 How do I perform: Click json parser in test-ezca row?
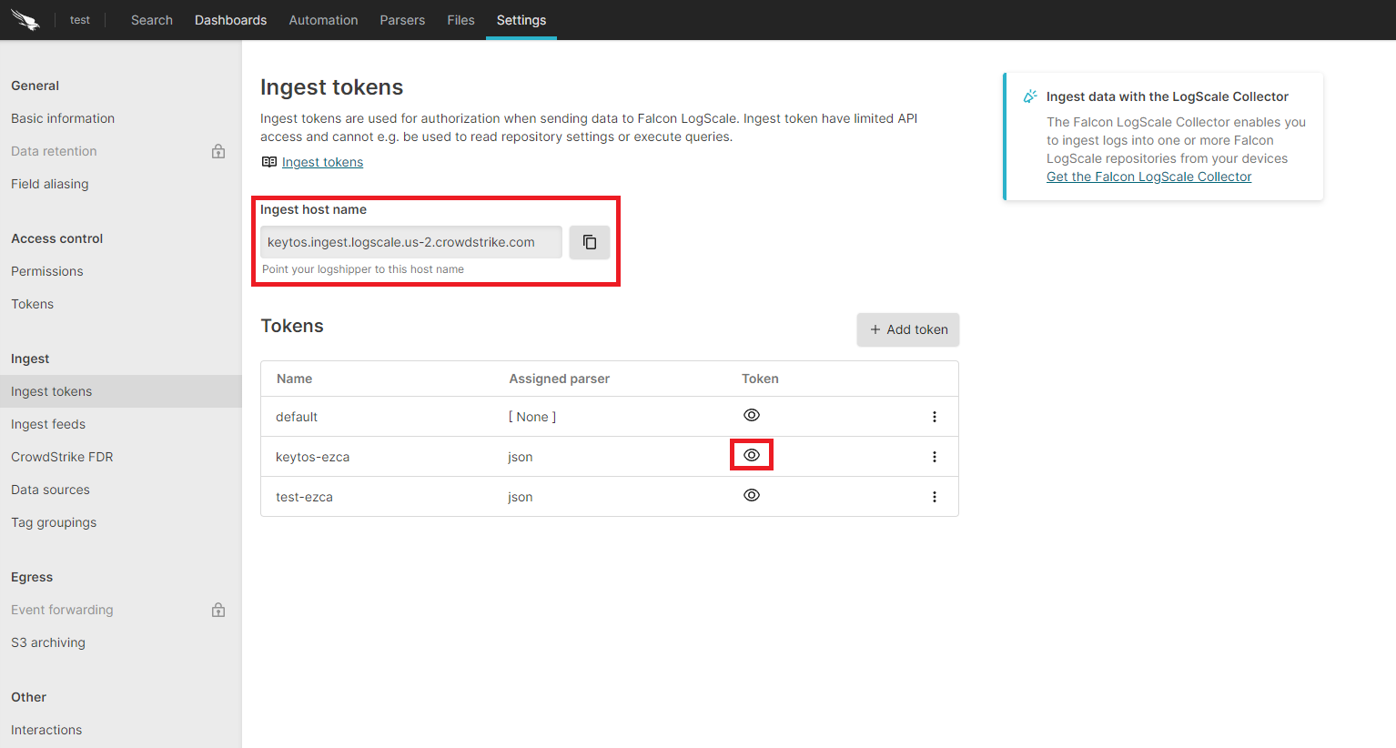521,497
